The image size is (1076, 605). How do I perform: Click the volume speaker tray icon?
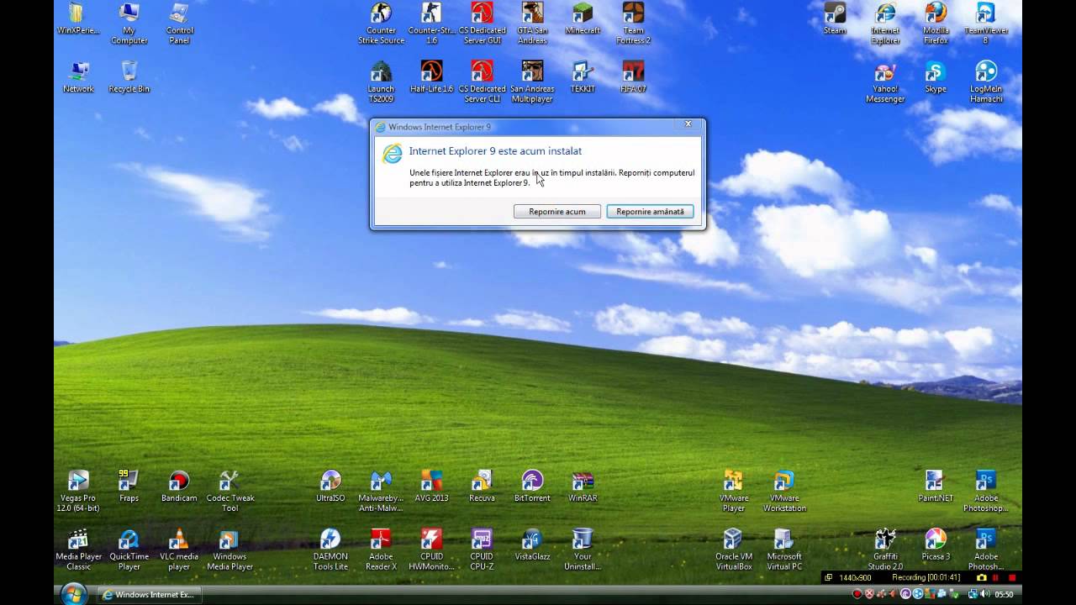click(984, 594)
